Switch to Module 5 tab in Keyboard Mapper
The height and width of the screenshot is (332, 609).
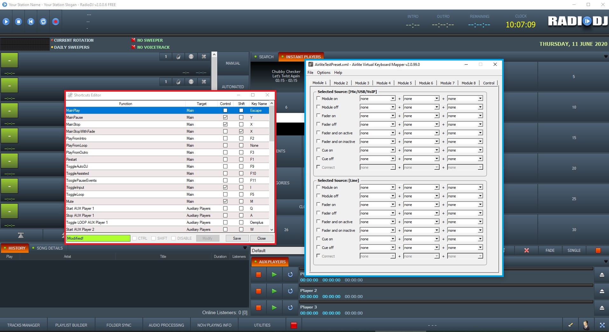(405, 83)
